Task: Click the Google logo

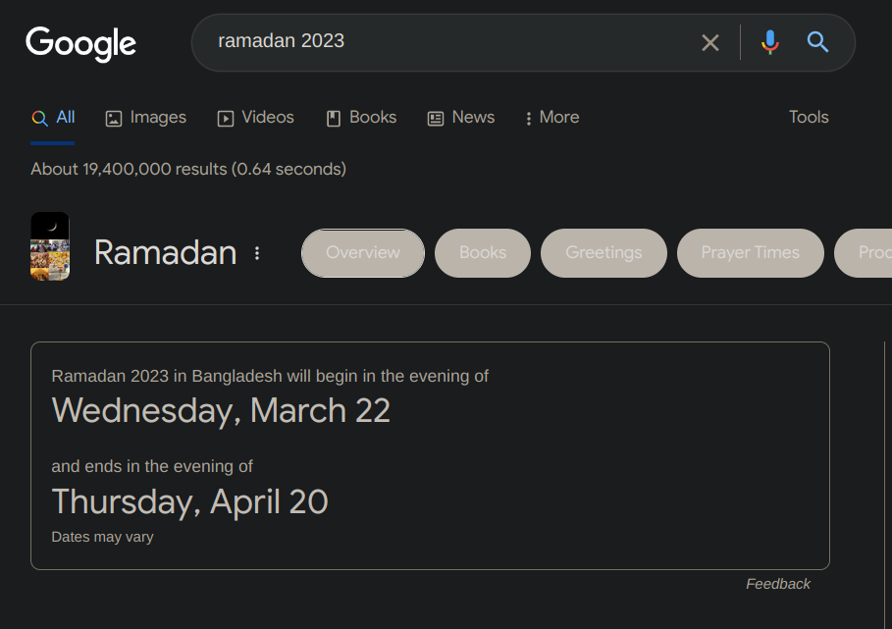Action: click(x=80, y=43)
